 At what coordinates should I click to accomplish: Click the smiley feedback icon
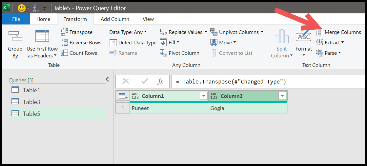[22, 8]
